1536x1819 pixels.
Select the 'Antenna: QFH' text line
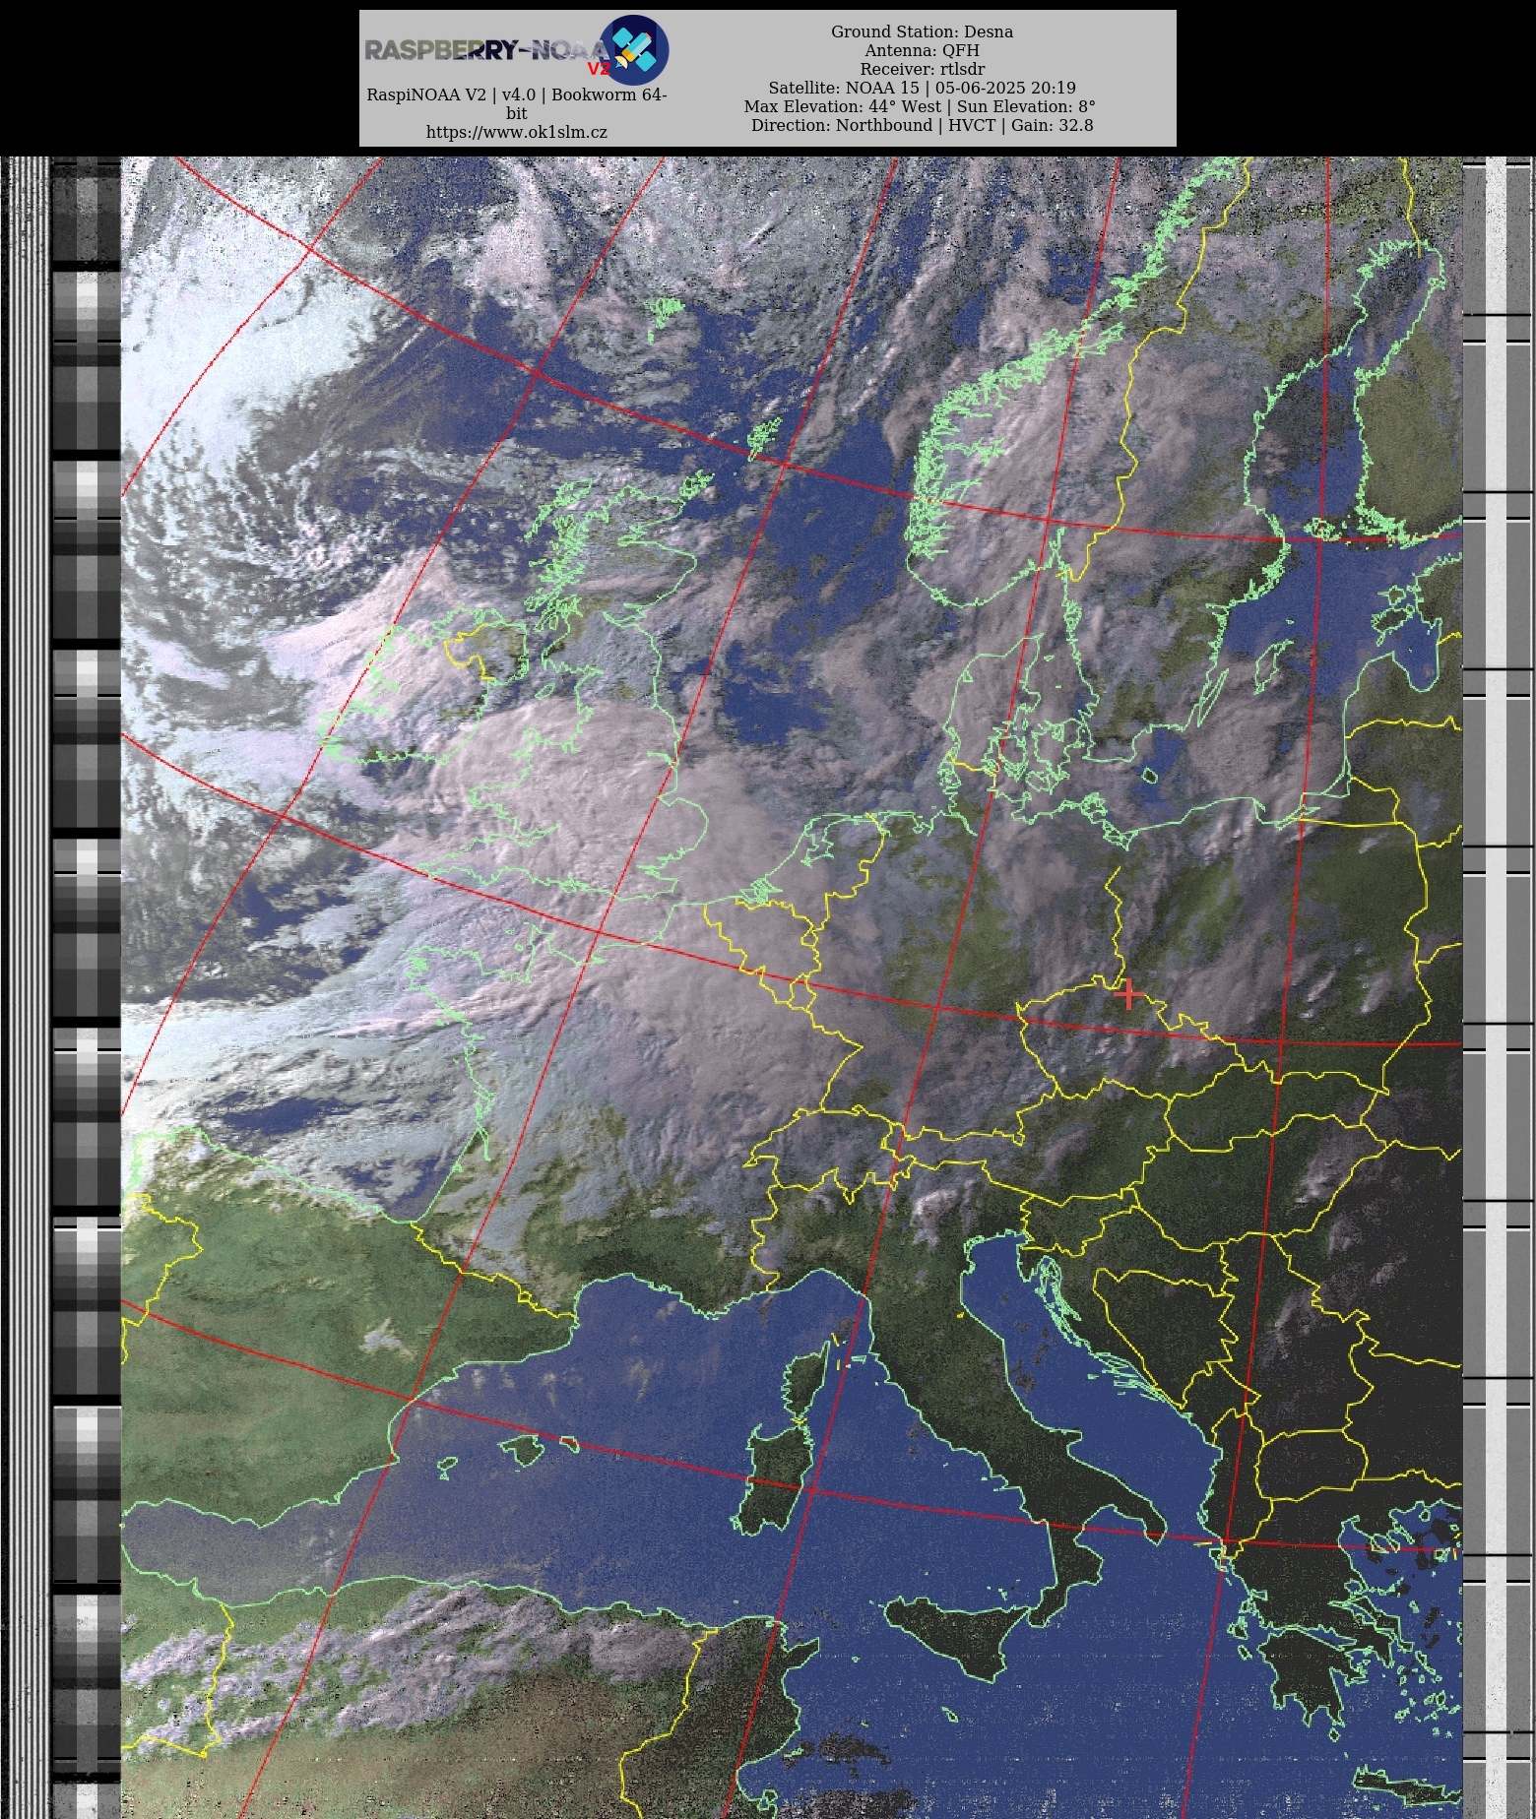pyautogui.click(x=922, y=50)
